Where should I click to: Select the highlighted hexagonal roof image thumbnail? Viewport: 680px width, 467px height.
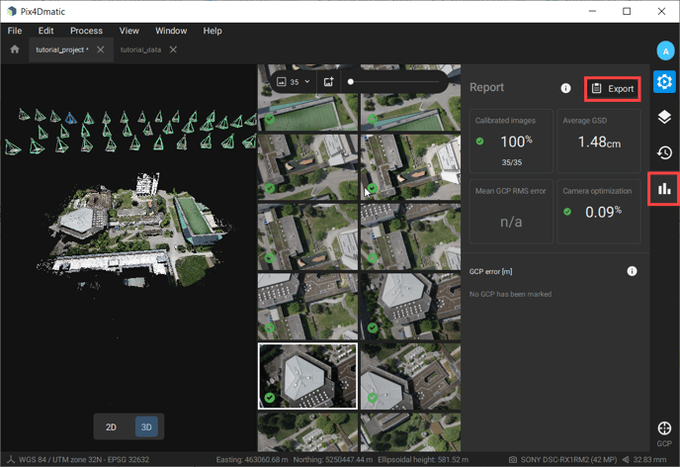click(306, 376)
